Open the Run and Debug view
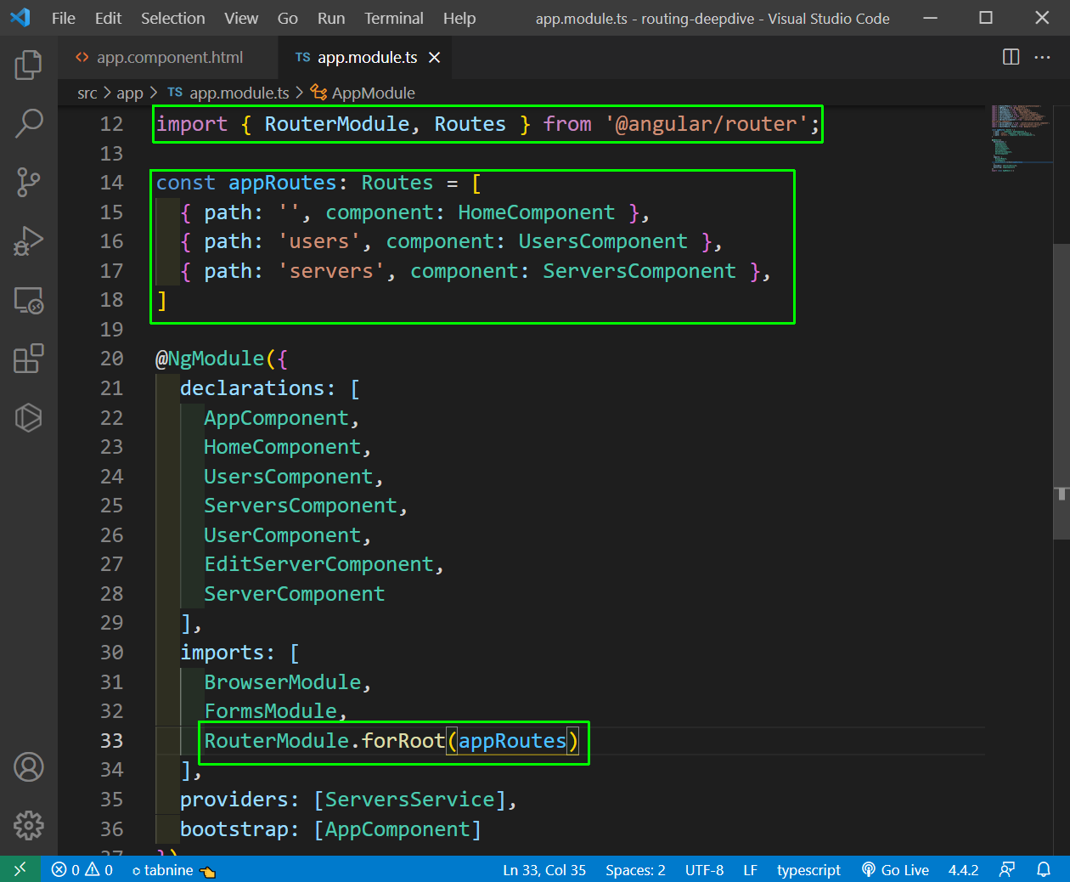The height and width of the screenshot is (882, 1070). pyautogui.click(x=29, y=240)
